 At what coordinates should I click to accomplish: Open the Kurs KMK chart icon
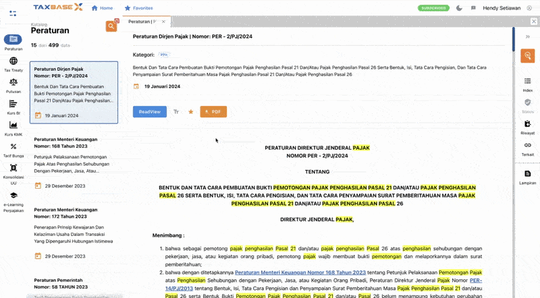point(13,125)
